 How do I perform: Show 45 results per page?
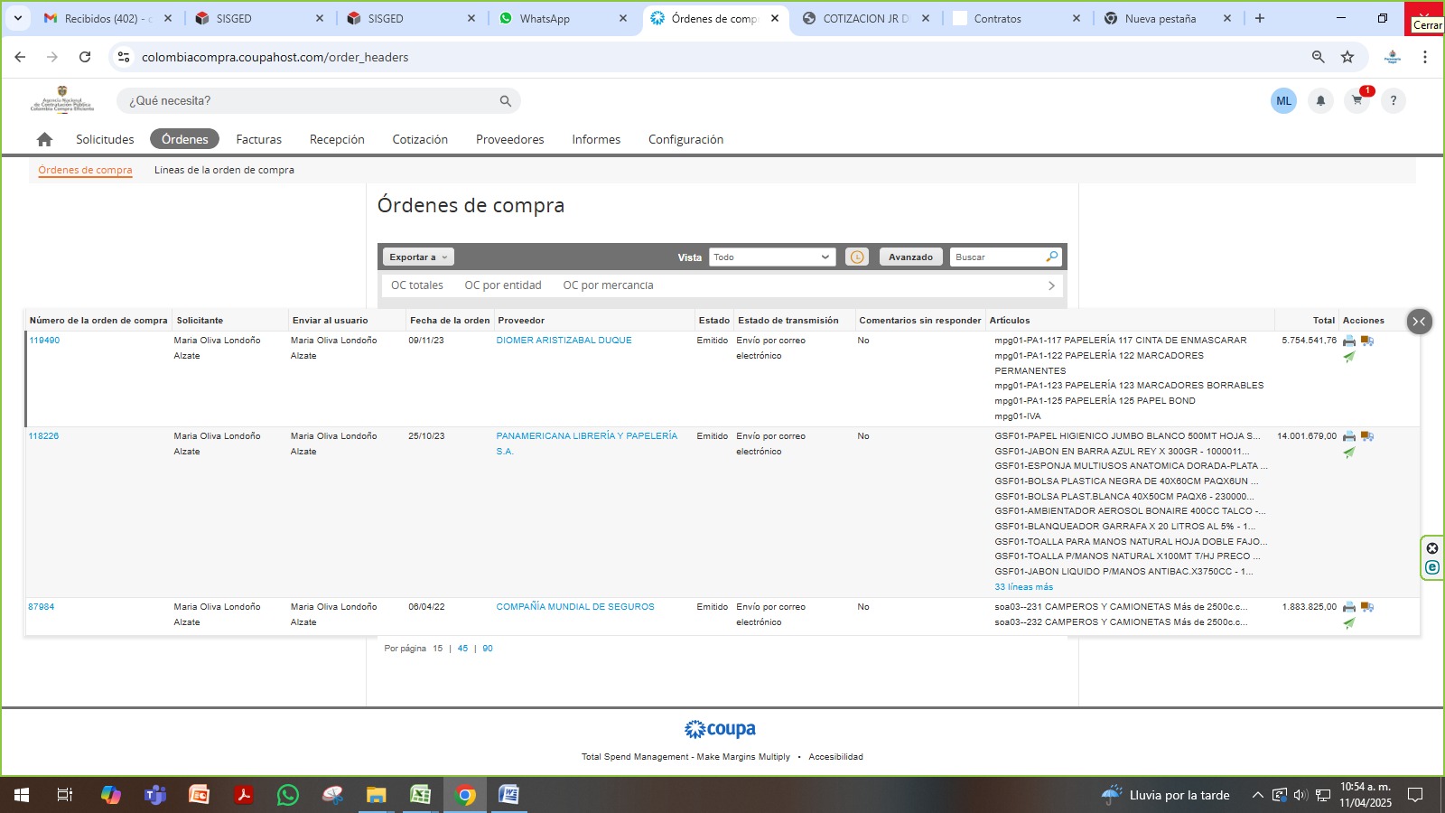pyautogui.click(x=462, y=649)
